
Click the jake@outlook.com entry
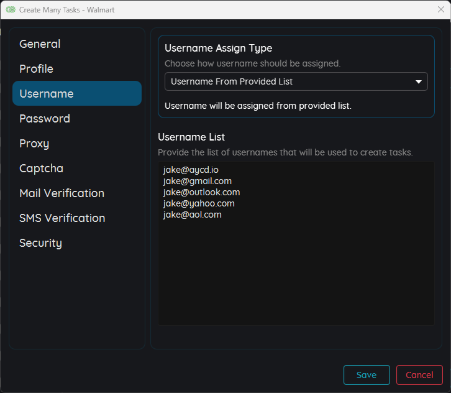(201, 192)
